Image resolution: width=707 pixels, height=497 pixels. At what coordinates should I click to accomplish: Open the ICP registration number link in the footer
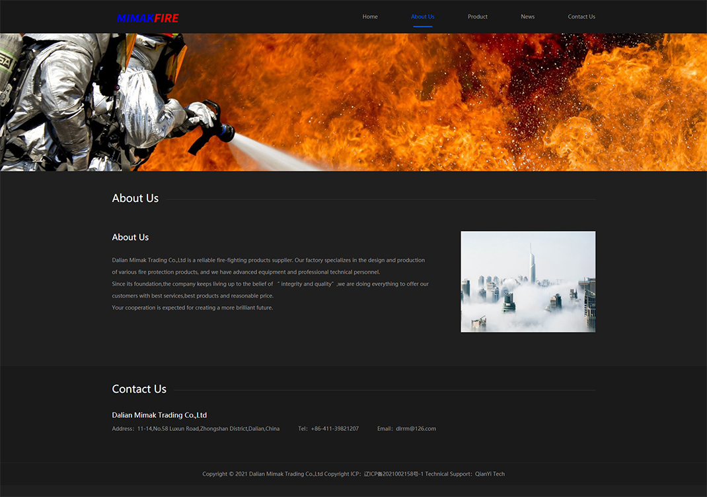click(393, 474)
